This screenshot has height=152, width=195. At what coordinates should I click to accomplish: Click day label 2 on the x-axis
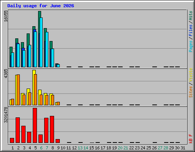tap(18, 148)
